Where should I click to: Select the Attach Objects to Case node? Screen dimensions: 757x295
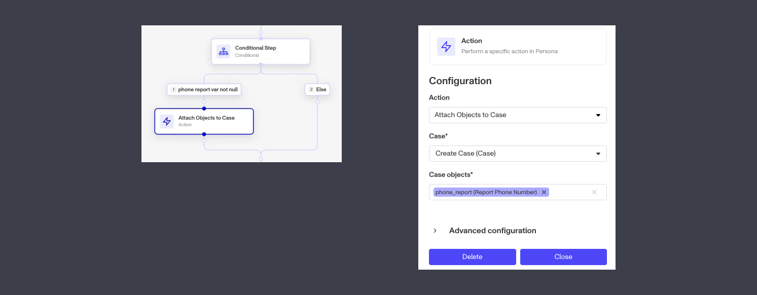click(204, 121)
